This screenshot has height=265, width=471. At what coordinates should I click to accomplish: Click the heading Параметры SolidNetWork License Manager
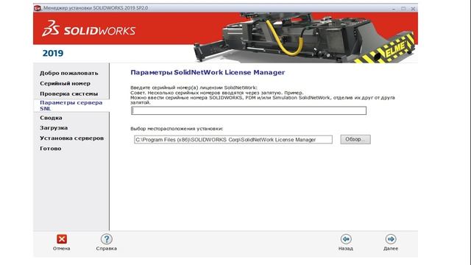(208, 72)
